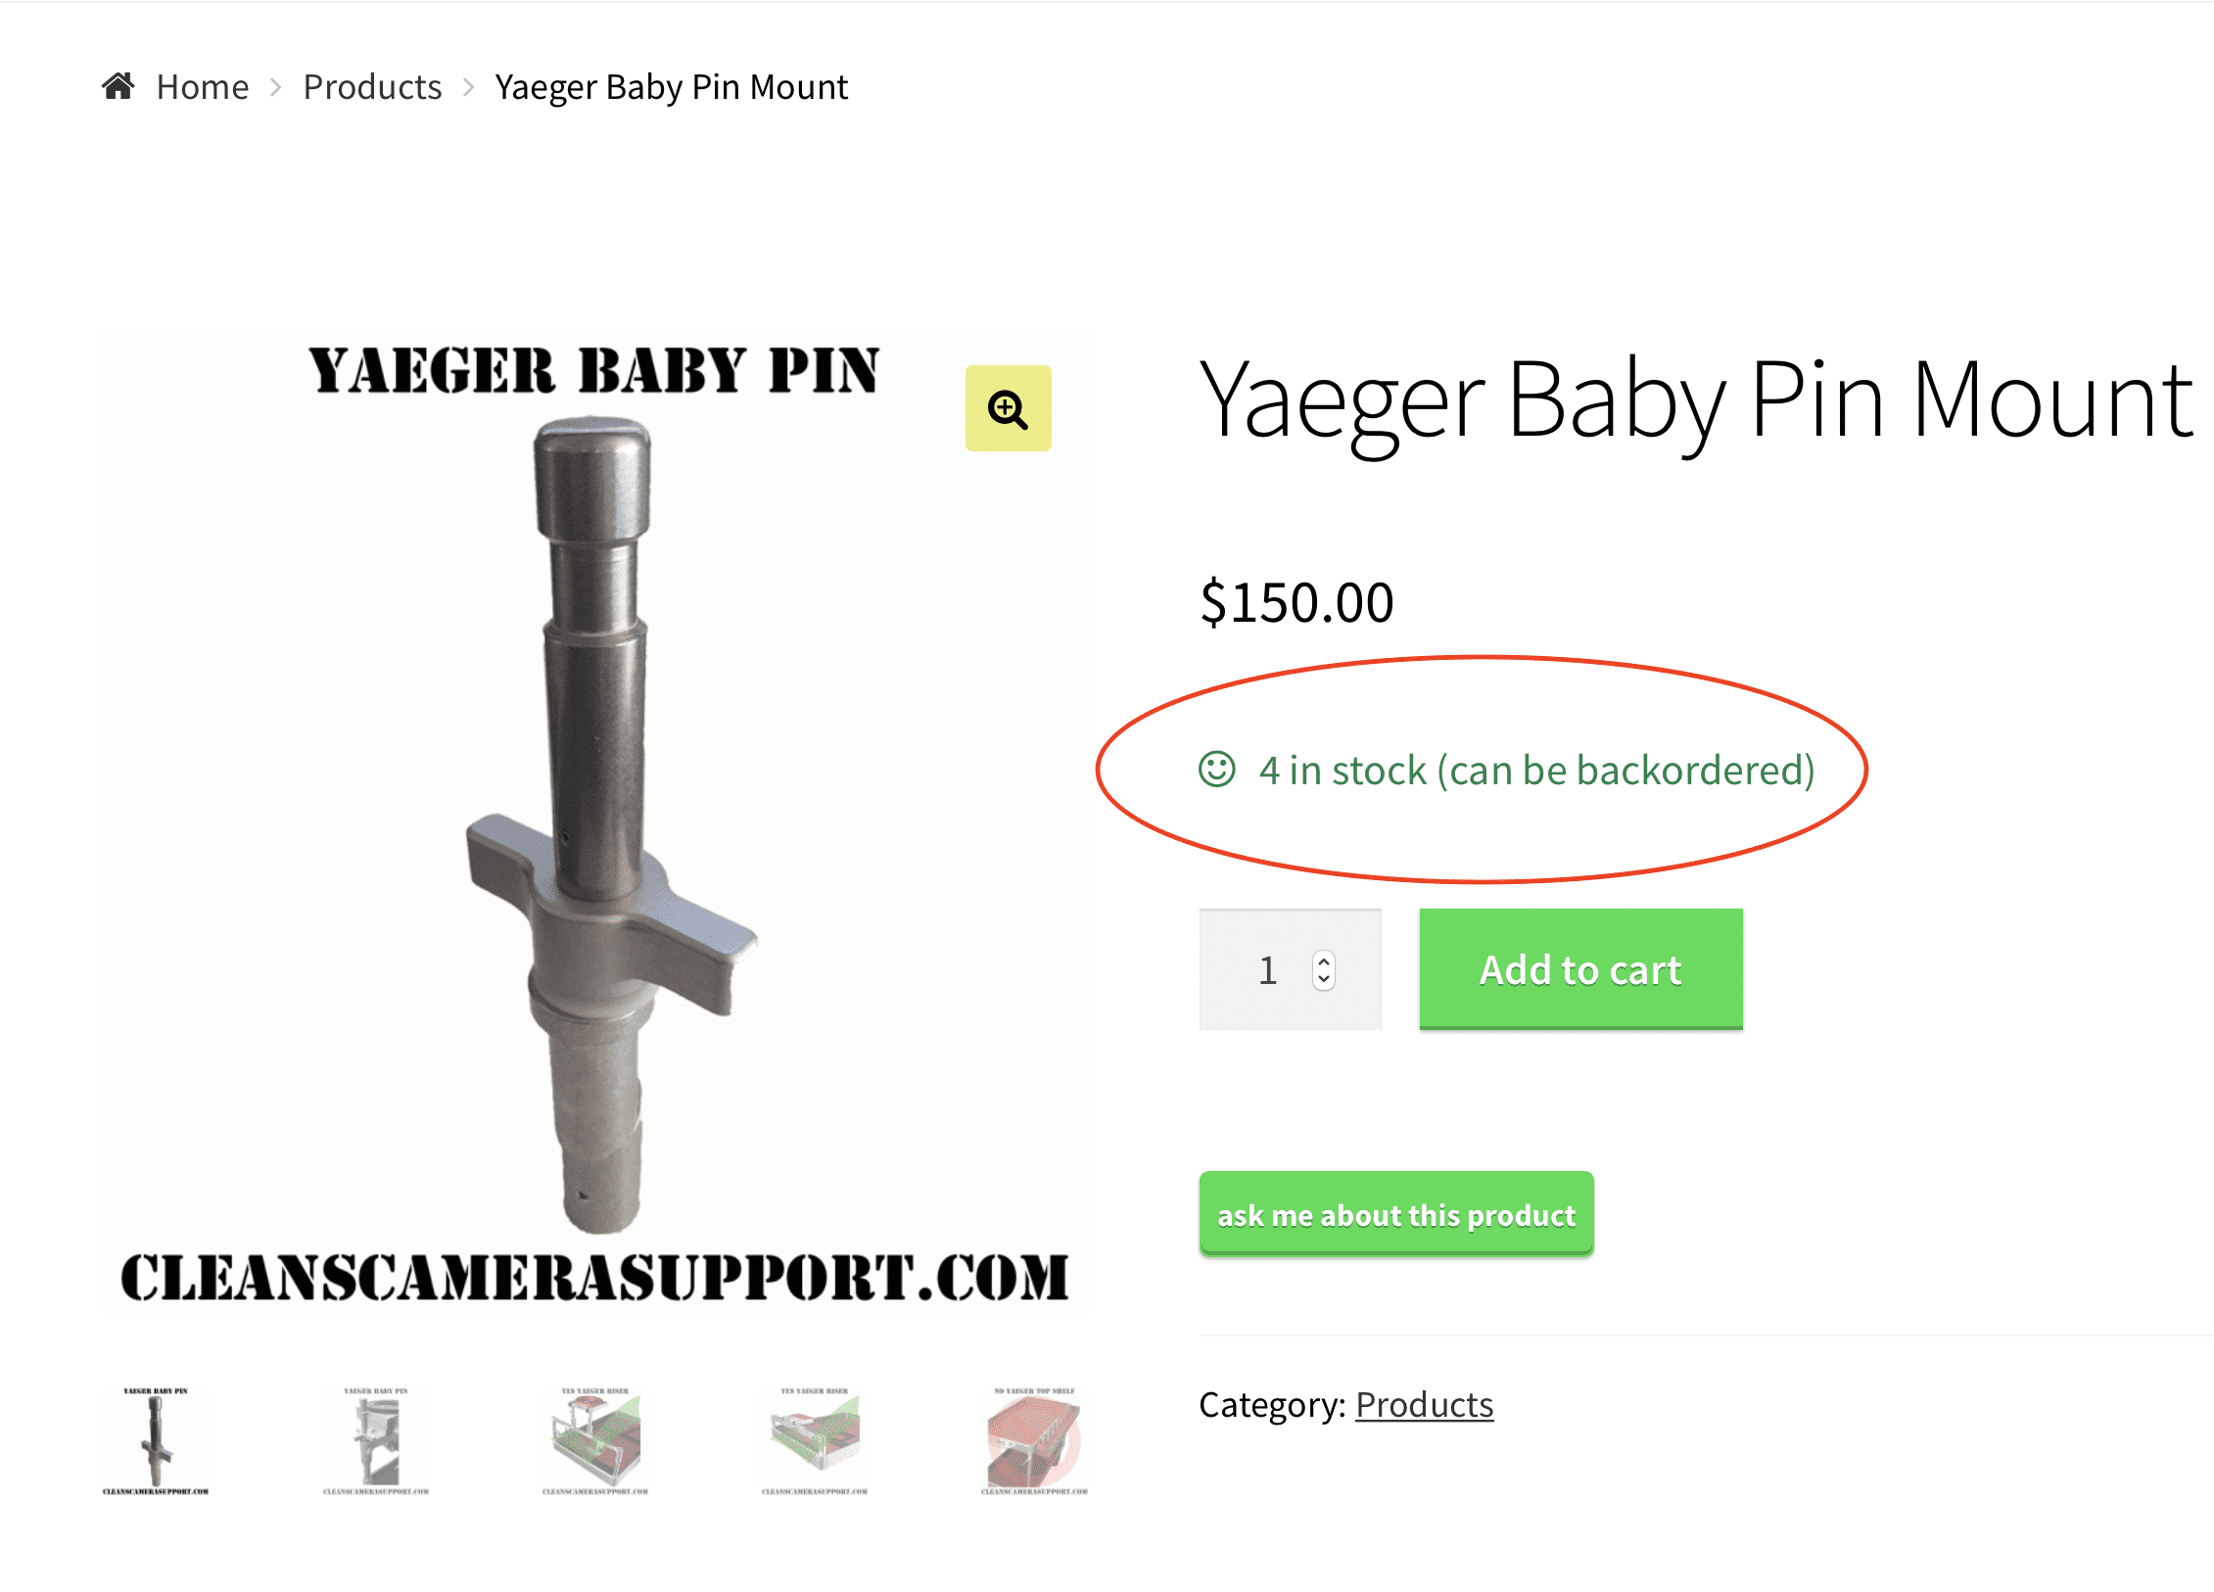Image resolution: width=2214 pixels, height=1592 pixels.
Task: Go to Home breadcrumb link
Action: click(203, 87)
